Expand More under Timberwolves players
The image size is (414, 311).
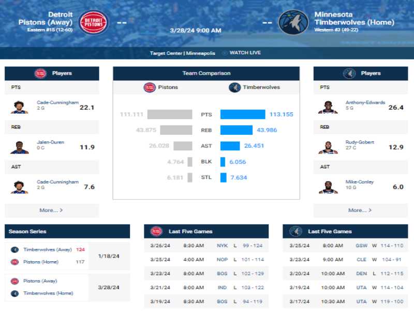coord(360,210)
